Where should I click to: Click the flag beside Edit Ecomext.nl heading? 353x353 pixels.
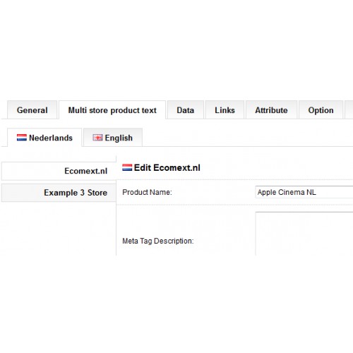[x=127, y=167]
